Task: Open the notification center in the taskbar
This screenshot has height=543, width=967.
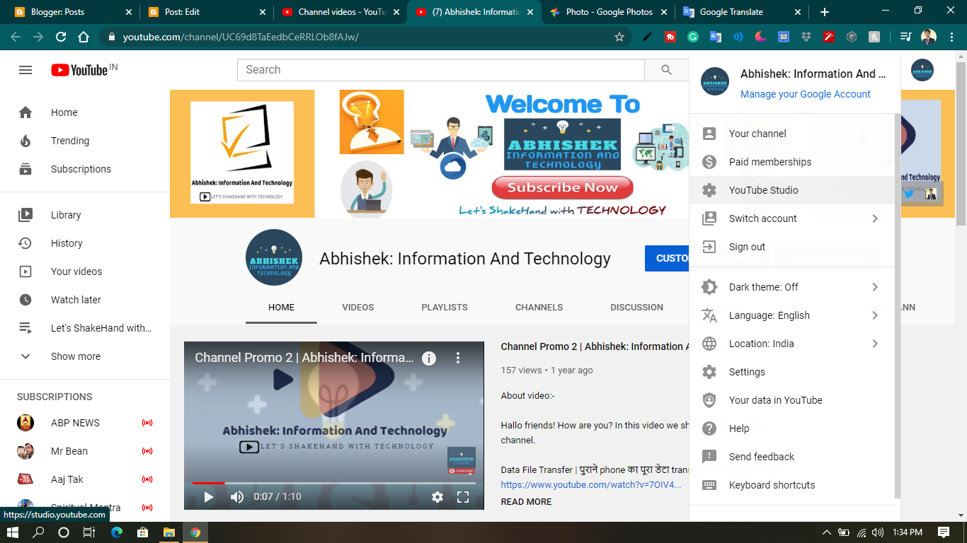Action: (943, 532)
